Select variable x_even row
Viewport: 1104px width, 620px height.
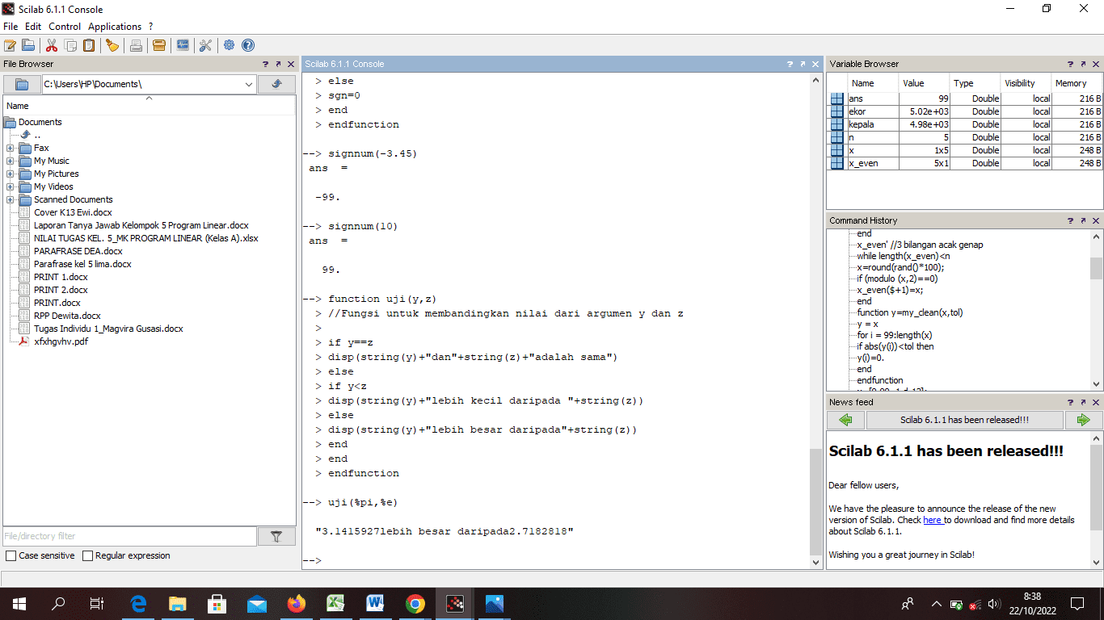(x=965, y=163)
